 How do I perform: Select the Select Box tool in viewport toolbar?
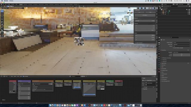coord(2,11)
